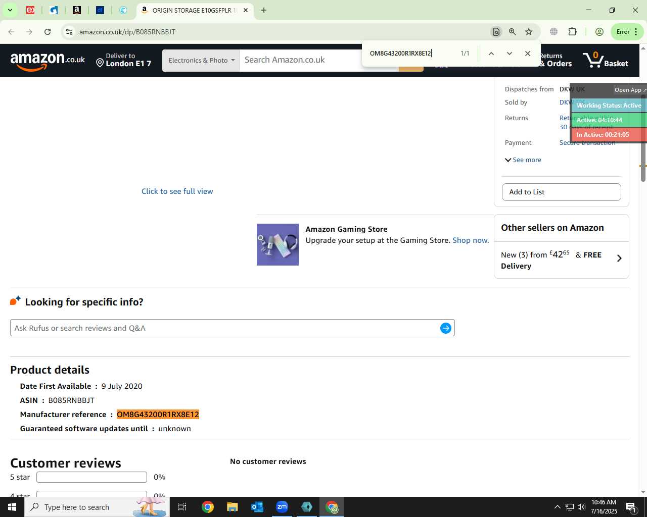Viewport: 647px width, 517px height.
Task: Open Zoom from the taskbar
Action: coord(282,507)
